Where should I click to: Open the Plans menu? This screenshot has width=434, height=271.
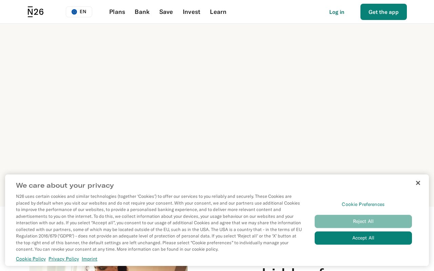click(x=117, y=12)
